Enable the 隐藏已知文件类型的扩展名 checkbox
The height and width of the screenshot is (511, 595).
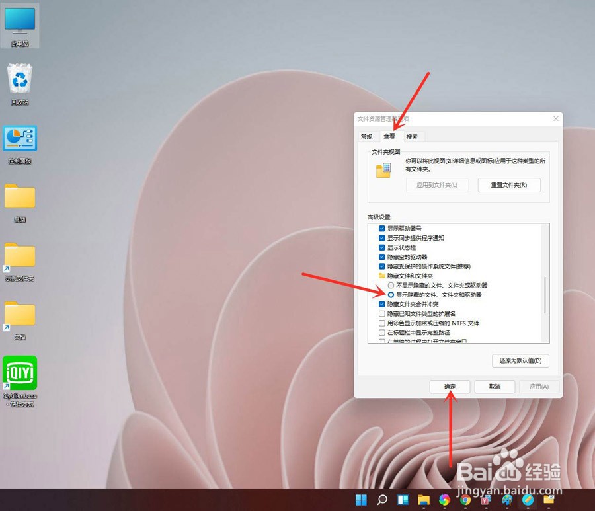click(x=382, y=314)
